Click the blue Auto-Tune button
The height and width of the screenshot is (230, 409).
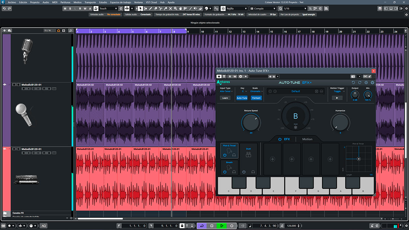(242, 98)
